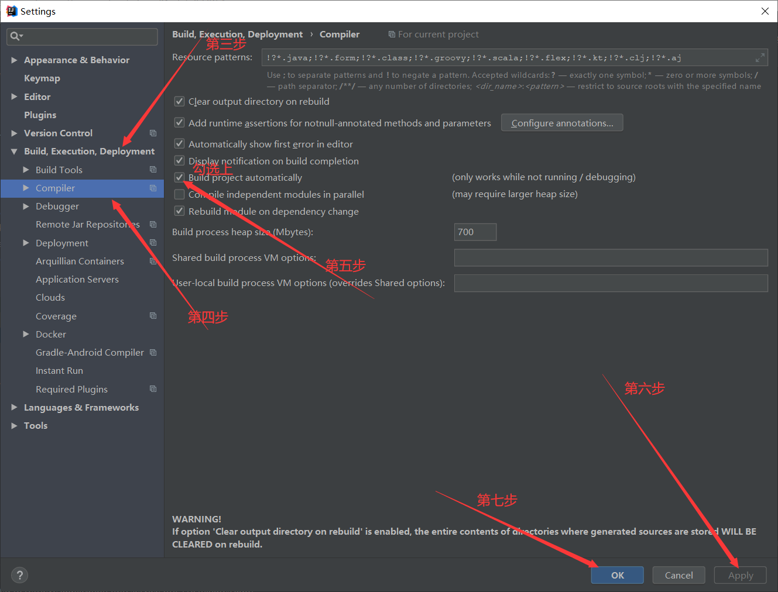
Task: Click the WARNING! message text
Action: point(197,519)
